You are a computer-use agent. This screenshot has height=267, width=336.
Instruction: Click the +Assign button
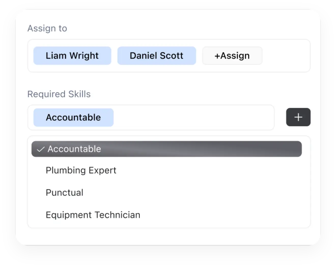pyautogui.click(x=232, y=56)
